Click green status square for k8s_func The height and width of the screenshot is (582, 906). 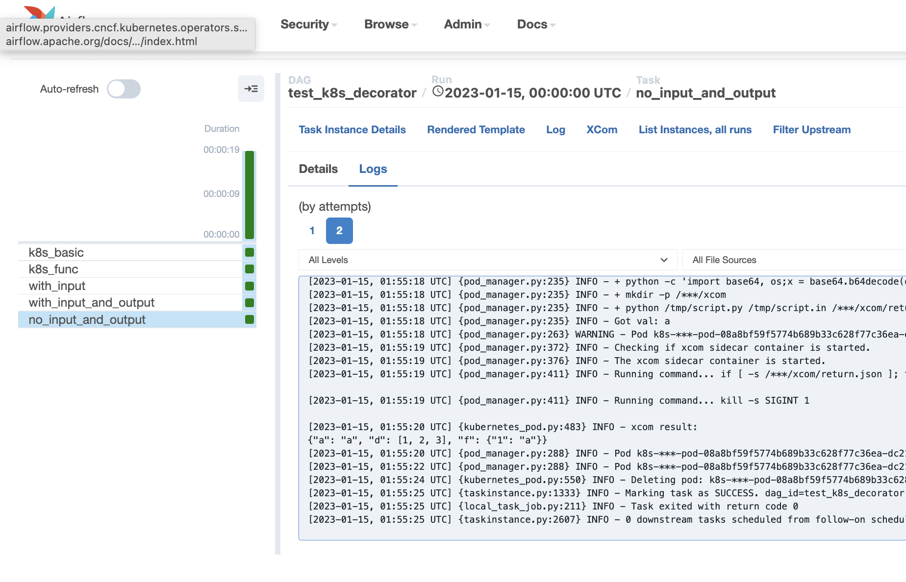(250, 269)
